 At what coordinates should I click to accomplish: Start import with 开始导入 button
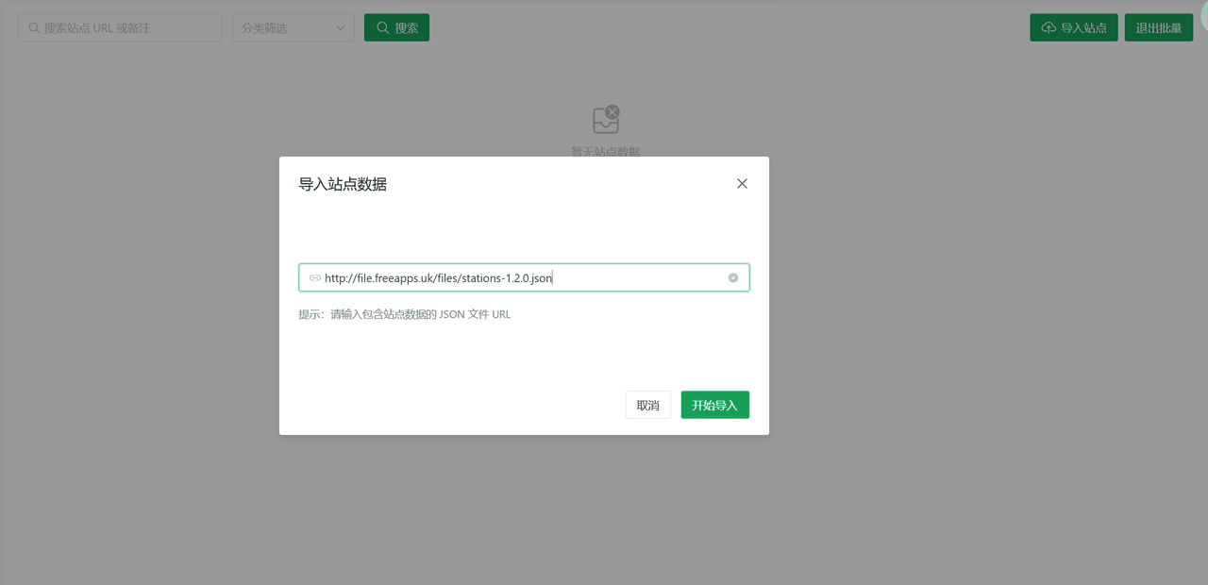click(715, 405)
